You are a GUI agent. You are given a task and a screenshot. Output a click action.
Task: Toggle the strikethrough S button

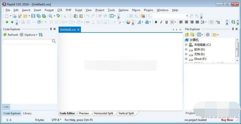click(x=172, y=22)
